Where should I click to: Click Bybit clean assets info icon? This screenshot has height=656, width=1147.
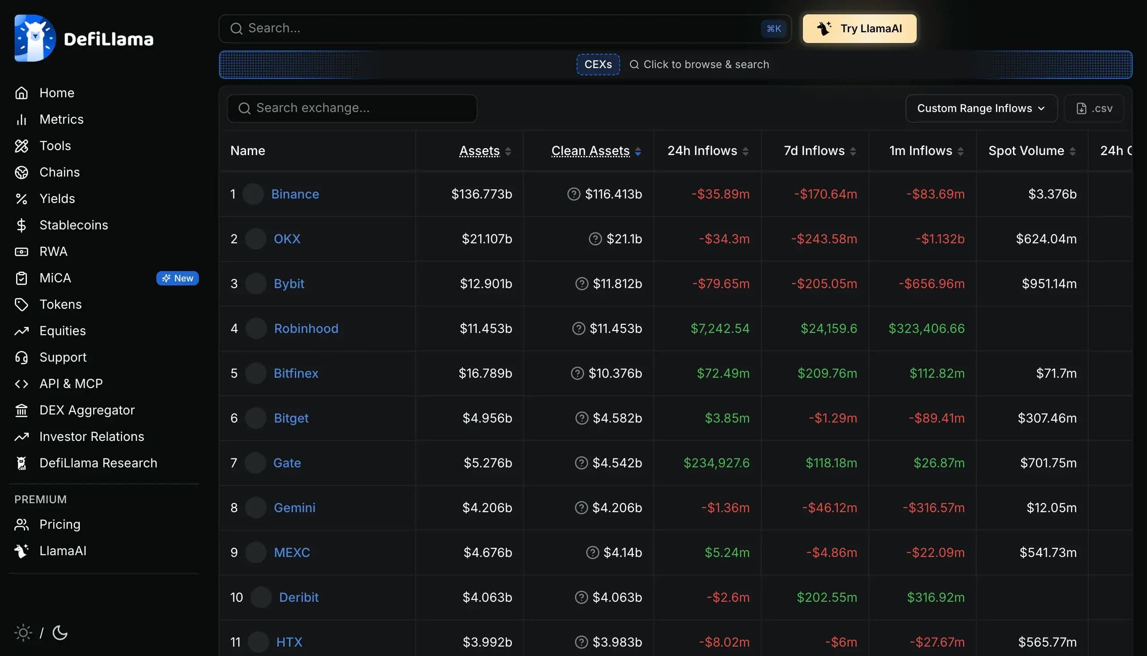tap(582, 284)
